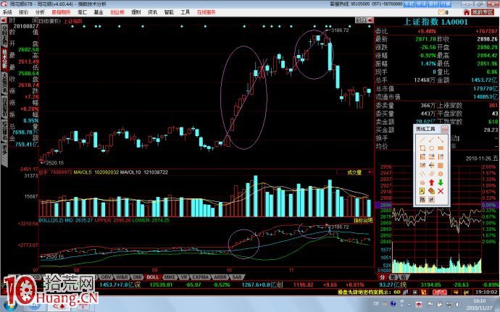Viewport: 500px width, 312px height.
Task: Select the straight line drawing tool
Action: pos(422,140)
